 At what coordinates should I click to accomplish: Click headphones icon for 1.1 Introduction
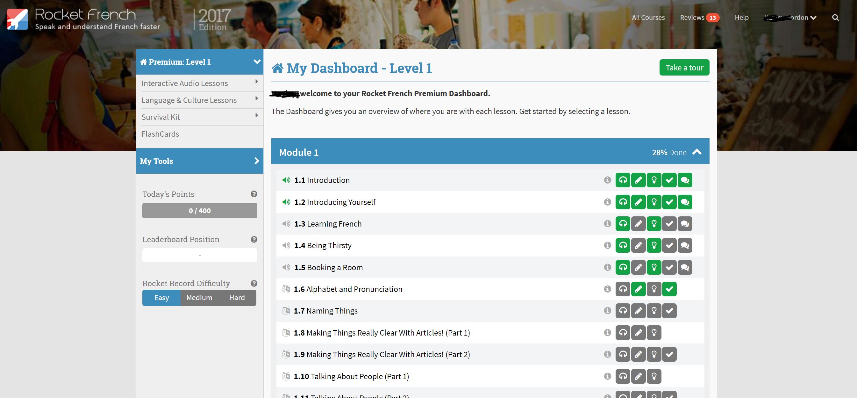623,180
